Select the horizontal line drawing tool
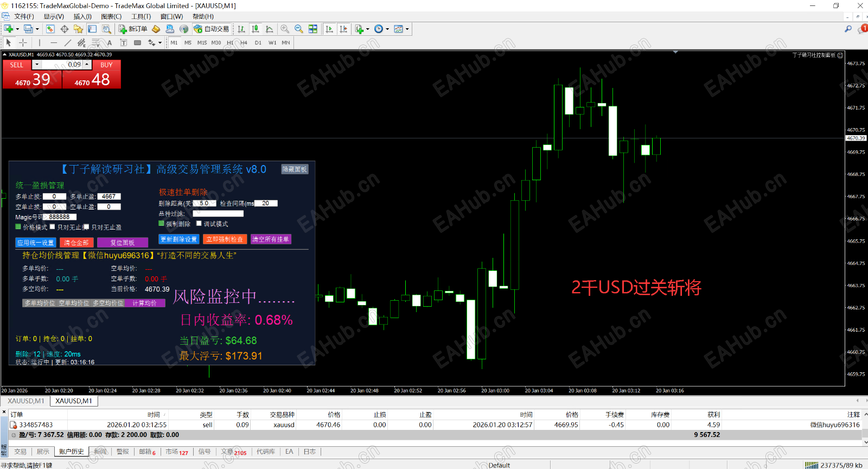 coord(53,42)
